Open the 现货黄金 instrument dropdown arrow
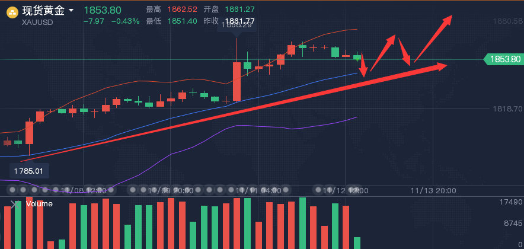This screenshot has height=249, width=524. pyautogui.click(x=71, y=11)
